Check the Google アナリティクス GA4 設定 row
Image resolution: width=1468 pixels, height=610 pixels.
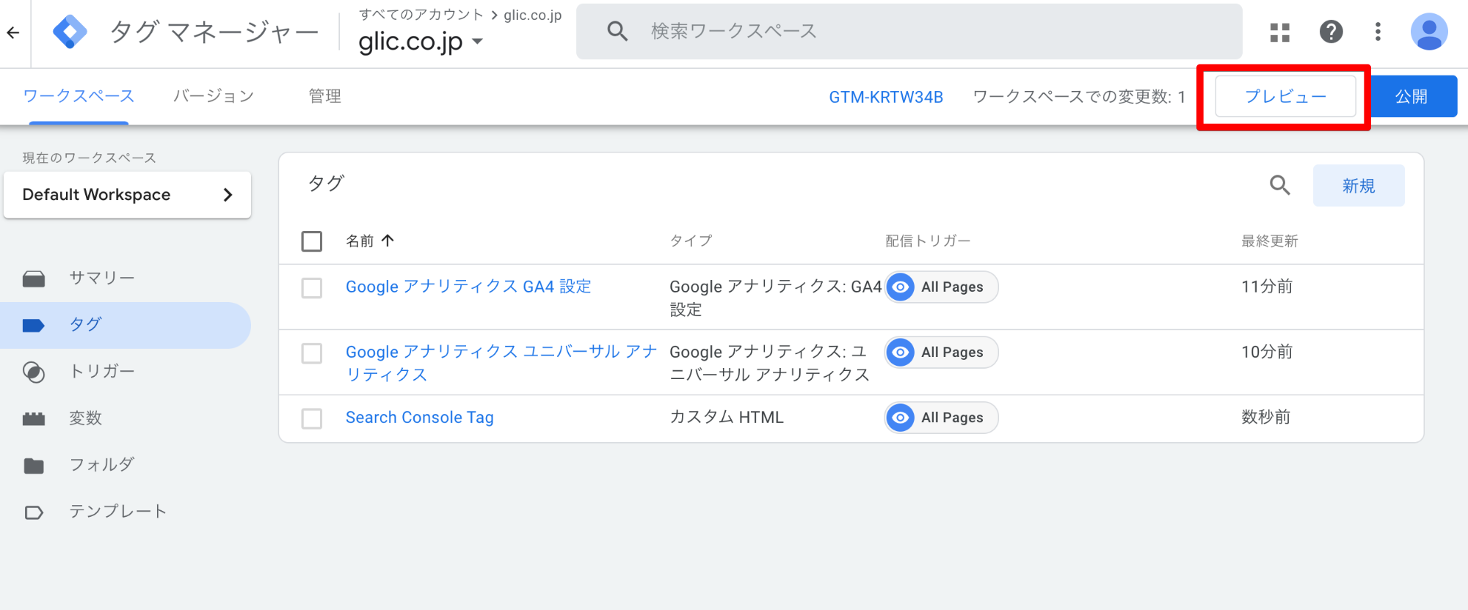(312, 288)
